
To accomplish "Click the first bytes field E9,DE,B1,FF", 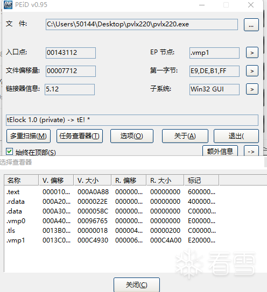I will [x=214, y=71].
